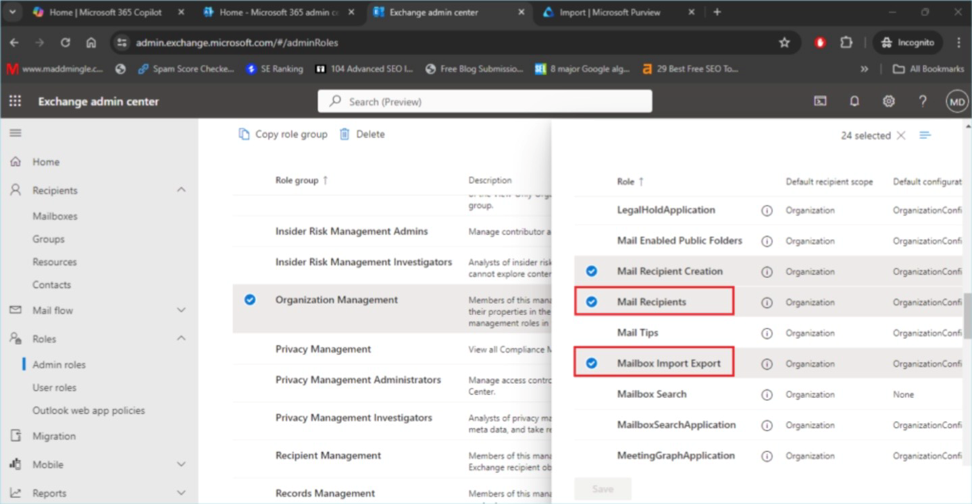Go to browser home page icon
972x504 pixels.
[x=91, y=43]
